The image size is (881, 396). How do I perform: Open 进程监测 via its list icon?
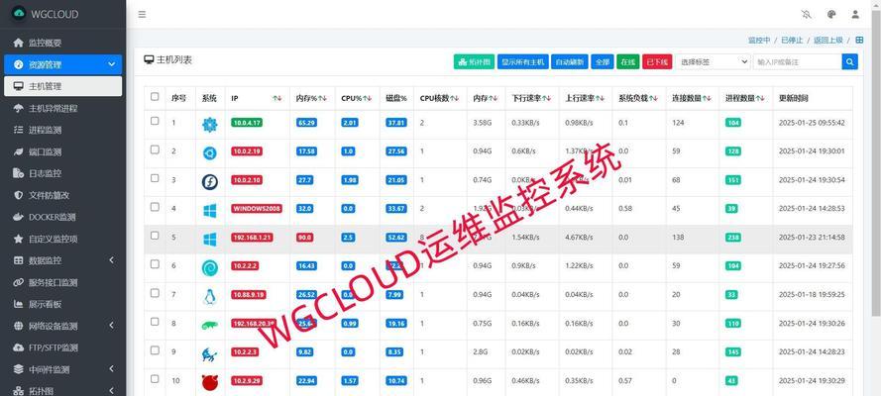click(19, 130)
